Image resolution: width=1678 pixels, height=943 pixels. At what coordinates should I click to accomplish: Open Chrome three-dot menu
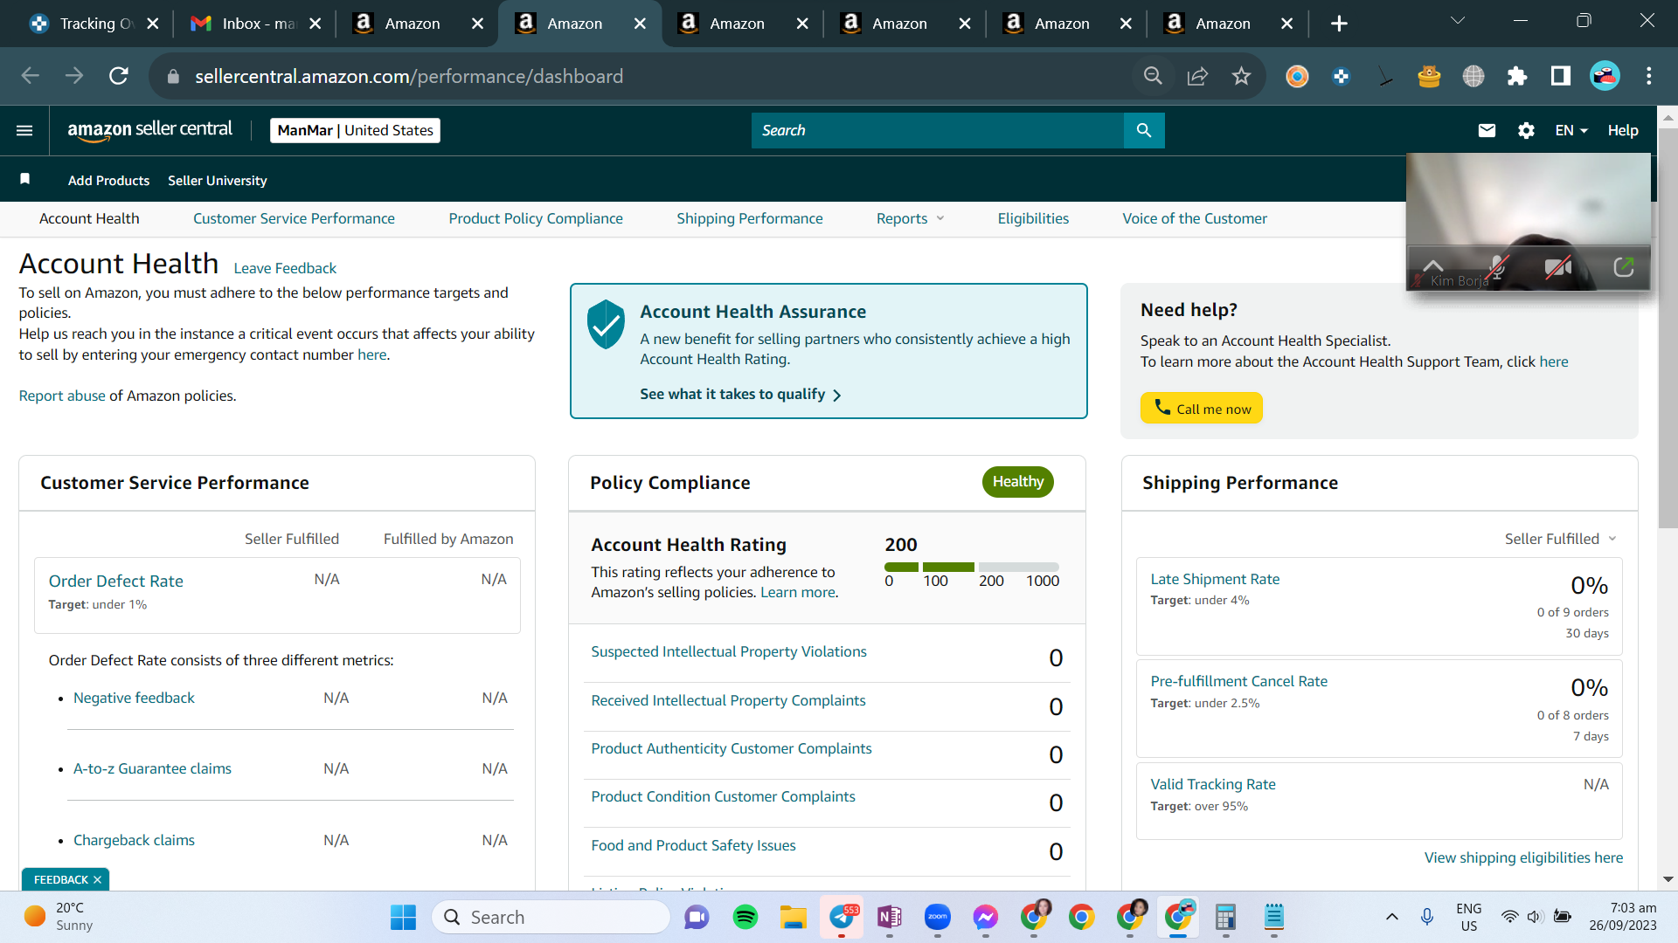[x=1649, y=76]
